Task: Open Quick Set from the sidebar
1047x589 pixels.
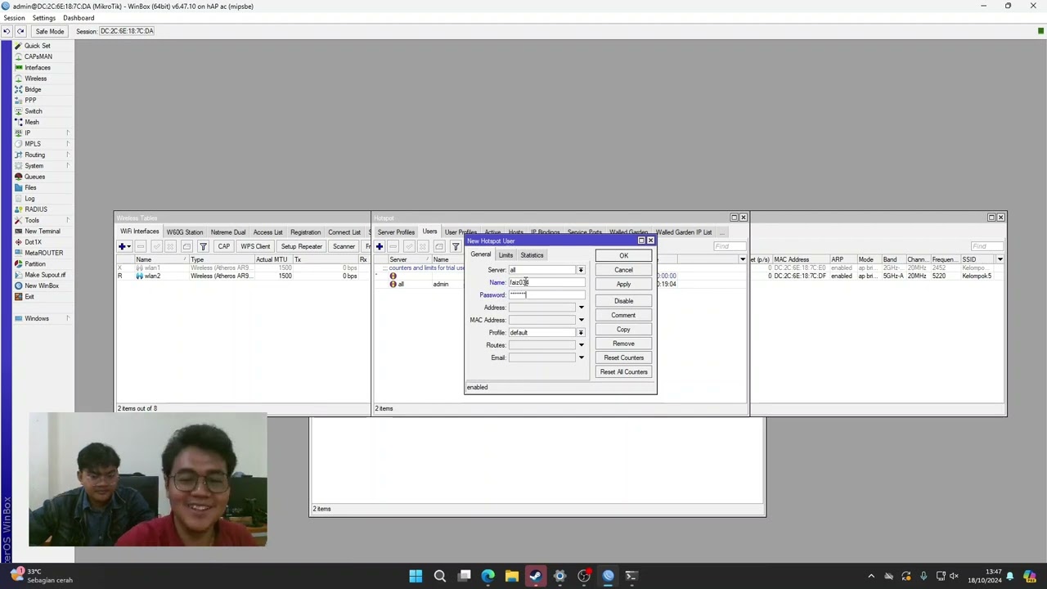Action: coord(37,46)
